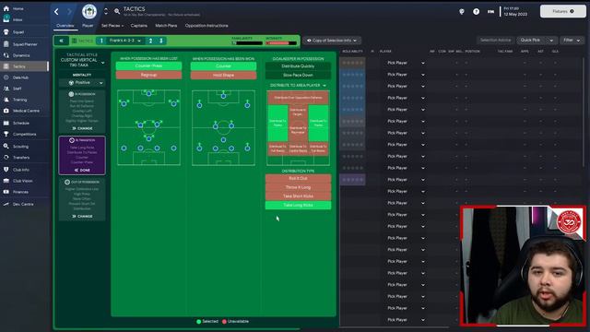The height and width of the screenshot is (332, 590).
Task: Click the Fixtures continue button
Action: pyautogui.click(x=563, y=11)
